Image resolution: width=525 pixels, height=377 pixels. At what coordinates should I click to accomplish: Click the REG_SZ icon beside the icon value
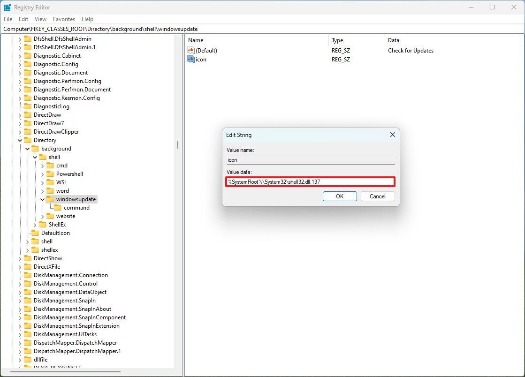191,59
